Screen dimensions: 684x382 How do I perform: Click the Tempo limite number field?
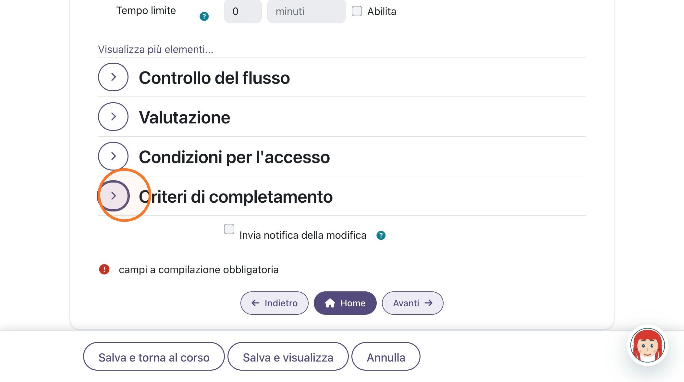[x=243, y=12]
